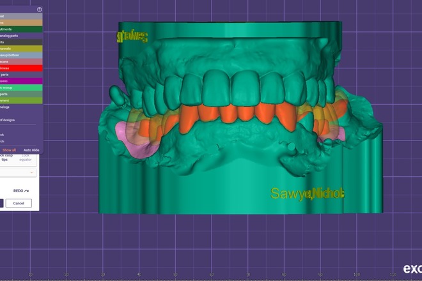Click the REDO arrow icon

click(22, 190)
